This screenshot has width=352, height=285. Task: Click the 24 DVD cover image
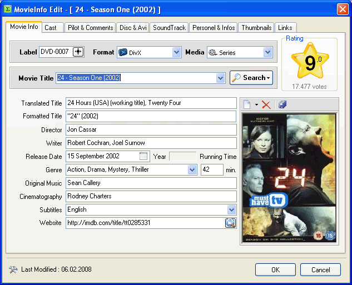click(x=289, y=178)
